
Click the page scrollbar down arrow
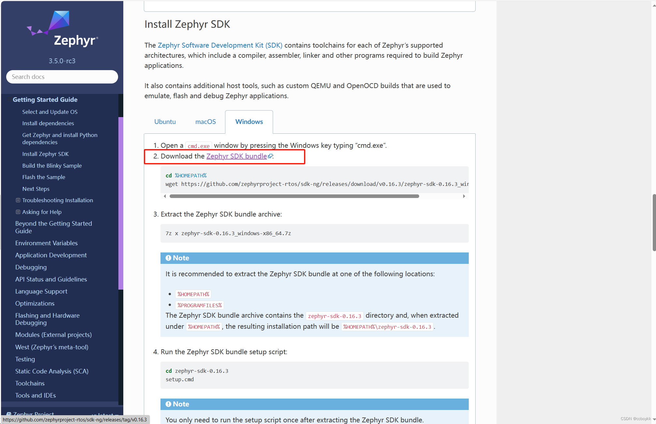654,419
